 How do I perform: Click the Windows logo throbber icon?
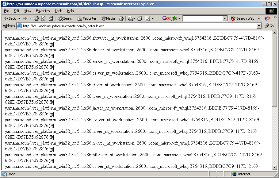coord(271,11)
